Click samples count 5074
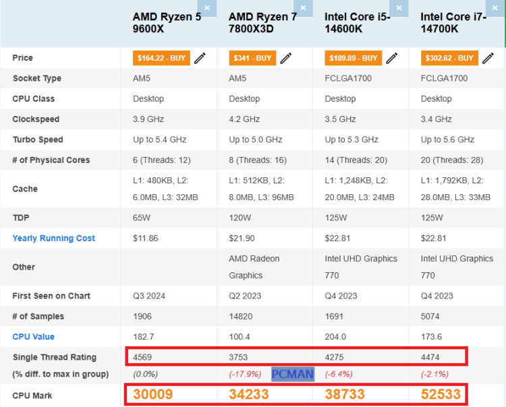This screenshot has height=407, width=506. click(x=430, y=317)
